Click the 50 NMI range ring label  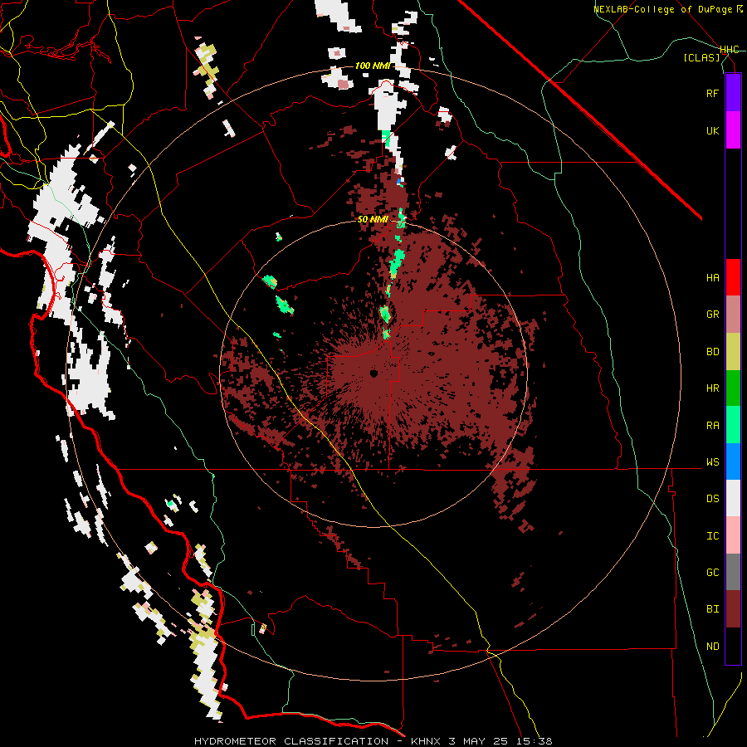click(373, 220)
